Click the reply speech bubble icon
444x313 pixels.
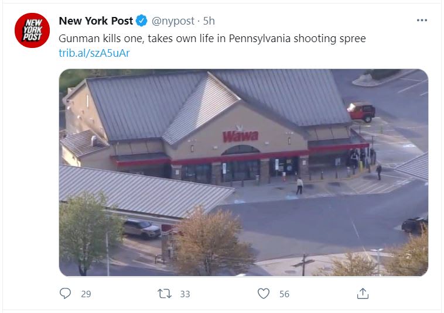click(65, 293)
